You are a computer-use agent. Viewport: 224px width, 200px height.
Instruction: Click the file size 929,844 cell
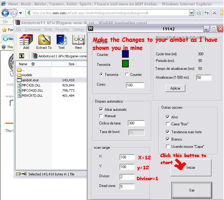[68, 85]
